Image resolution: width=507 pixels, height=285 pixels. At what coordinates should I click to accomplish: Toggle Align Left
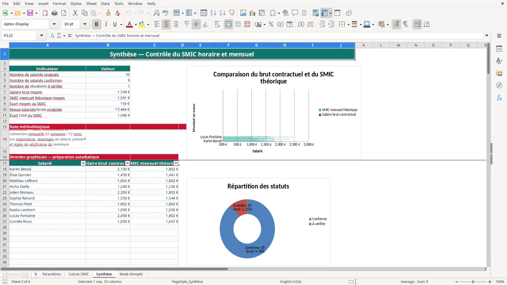pyautogui.click(x=157, y=24)
